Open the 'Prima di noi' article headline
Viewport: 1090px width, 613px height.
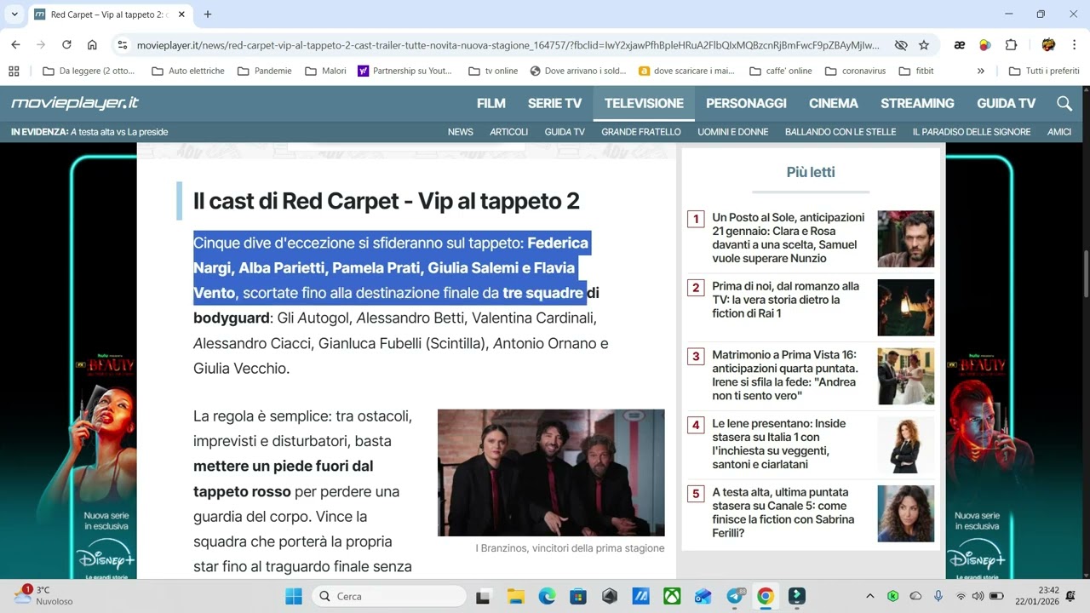786,300
